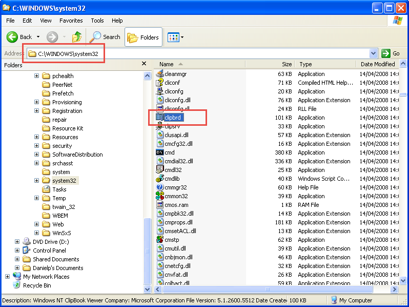
Task: Select the Control Panel icon in tree
Action: click(x=26, y=251)
